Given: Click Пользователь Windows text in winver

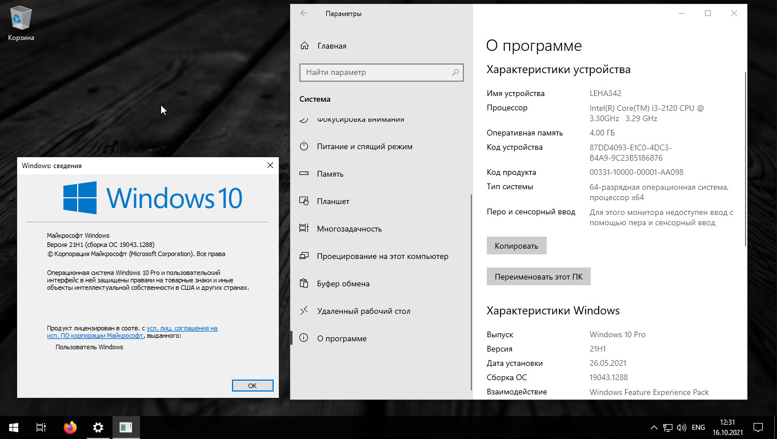Looking at the screenshot, I should point(89,347).
